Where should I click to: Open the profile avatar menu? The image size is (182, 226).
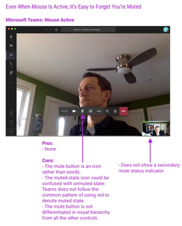[166, 30]
